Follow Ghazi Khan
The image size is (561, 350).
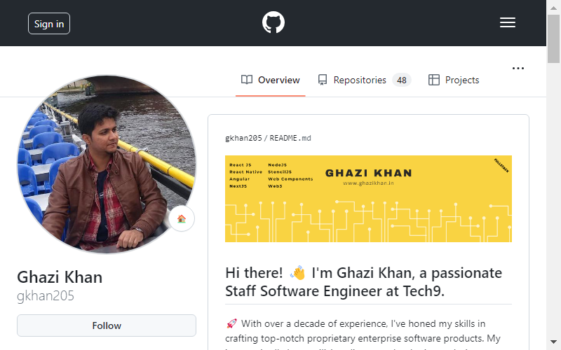pos(107,325)
